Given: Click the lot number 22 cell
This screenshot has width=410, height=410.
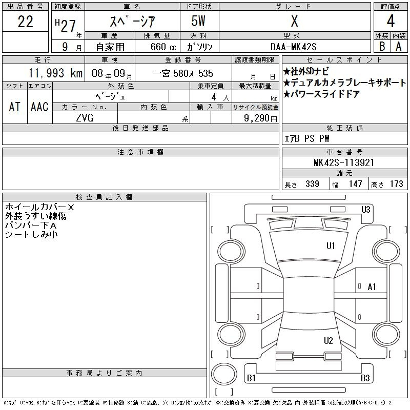Looking at the screenshot, I should click(x=25, y=22).
